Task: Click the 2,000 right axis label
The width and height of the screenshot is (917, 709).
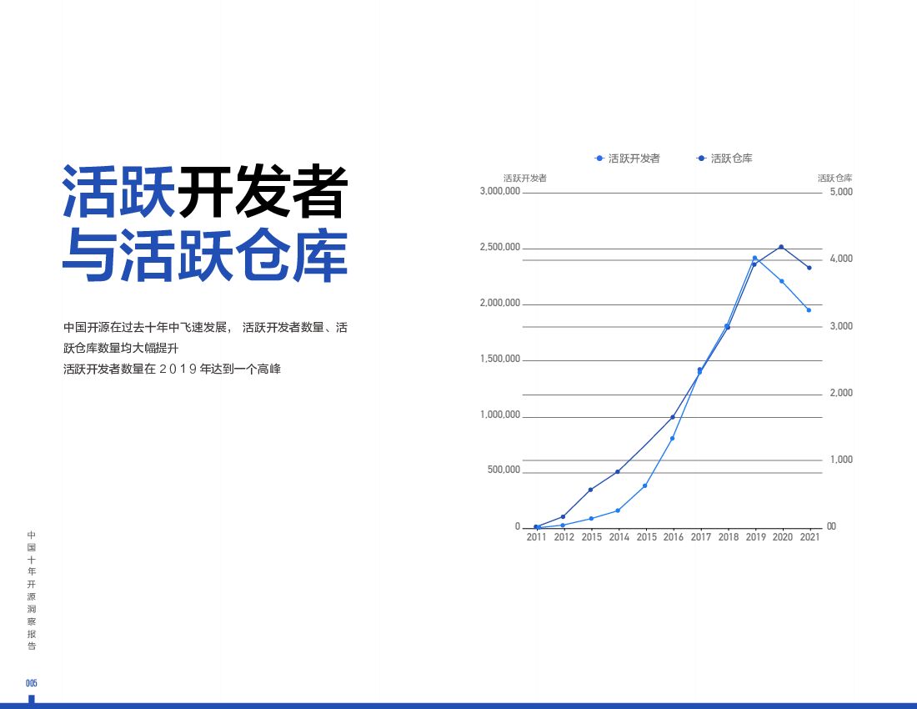Action: [841, 393]
